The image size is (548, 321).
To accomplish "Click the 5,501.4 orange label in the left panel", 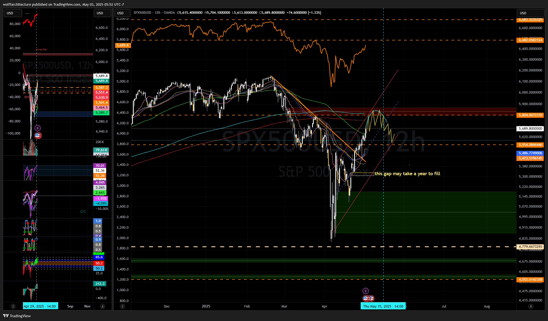I will coord(101,103).
